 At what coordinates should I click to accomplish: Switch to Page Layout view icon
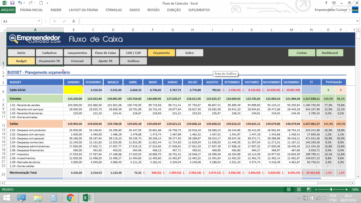click(298, 189)
